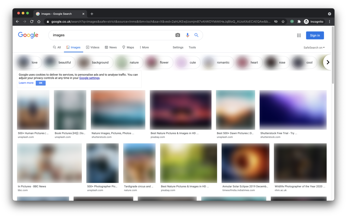
Task: Start voice search with microphone icon
Action: [187, 35]
